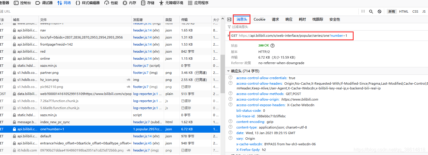Open the 无障碍环境 devtools tab
The width and height of the screenshot is (428, 155).
171,3
